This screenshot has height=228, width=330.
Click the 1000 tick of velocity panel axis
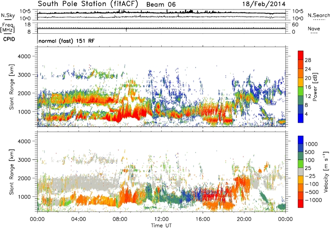[x=24, y=197]
